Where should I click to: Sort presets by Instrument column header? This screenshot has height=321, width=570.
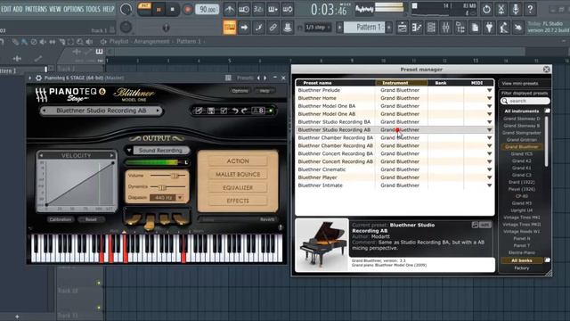point(402,83)
